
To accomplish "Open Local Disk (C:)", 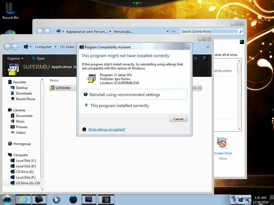I will [x=26, y=160].
